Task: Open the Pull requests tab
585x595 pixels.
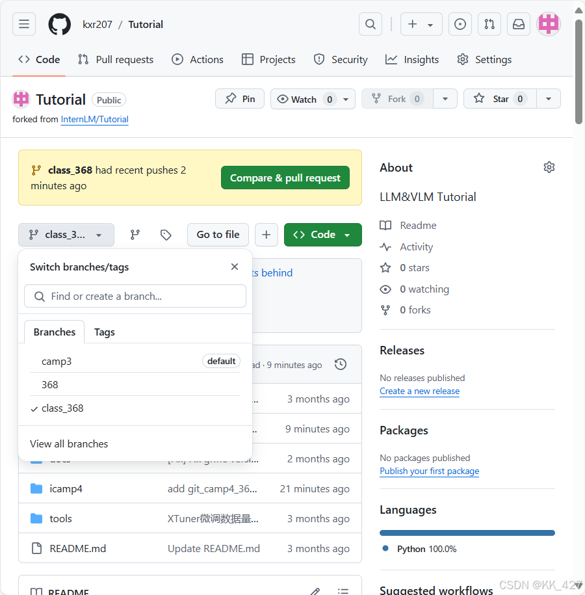Action: 116,60
